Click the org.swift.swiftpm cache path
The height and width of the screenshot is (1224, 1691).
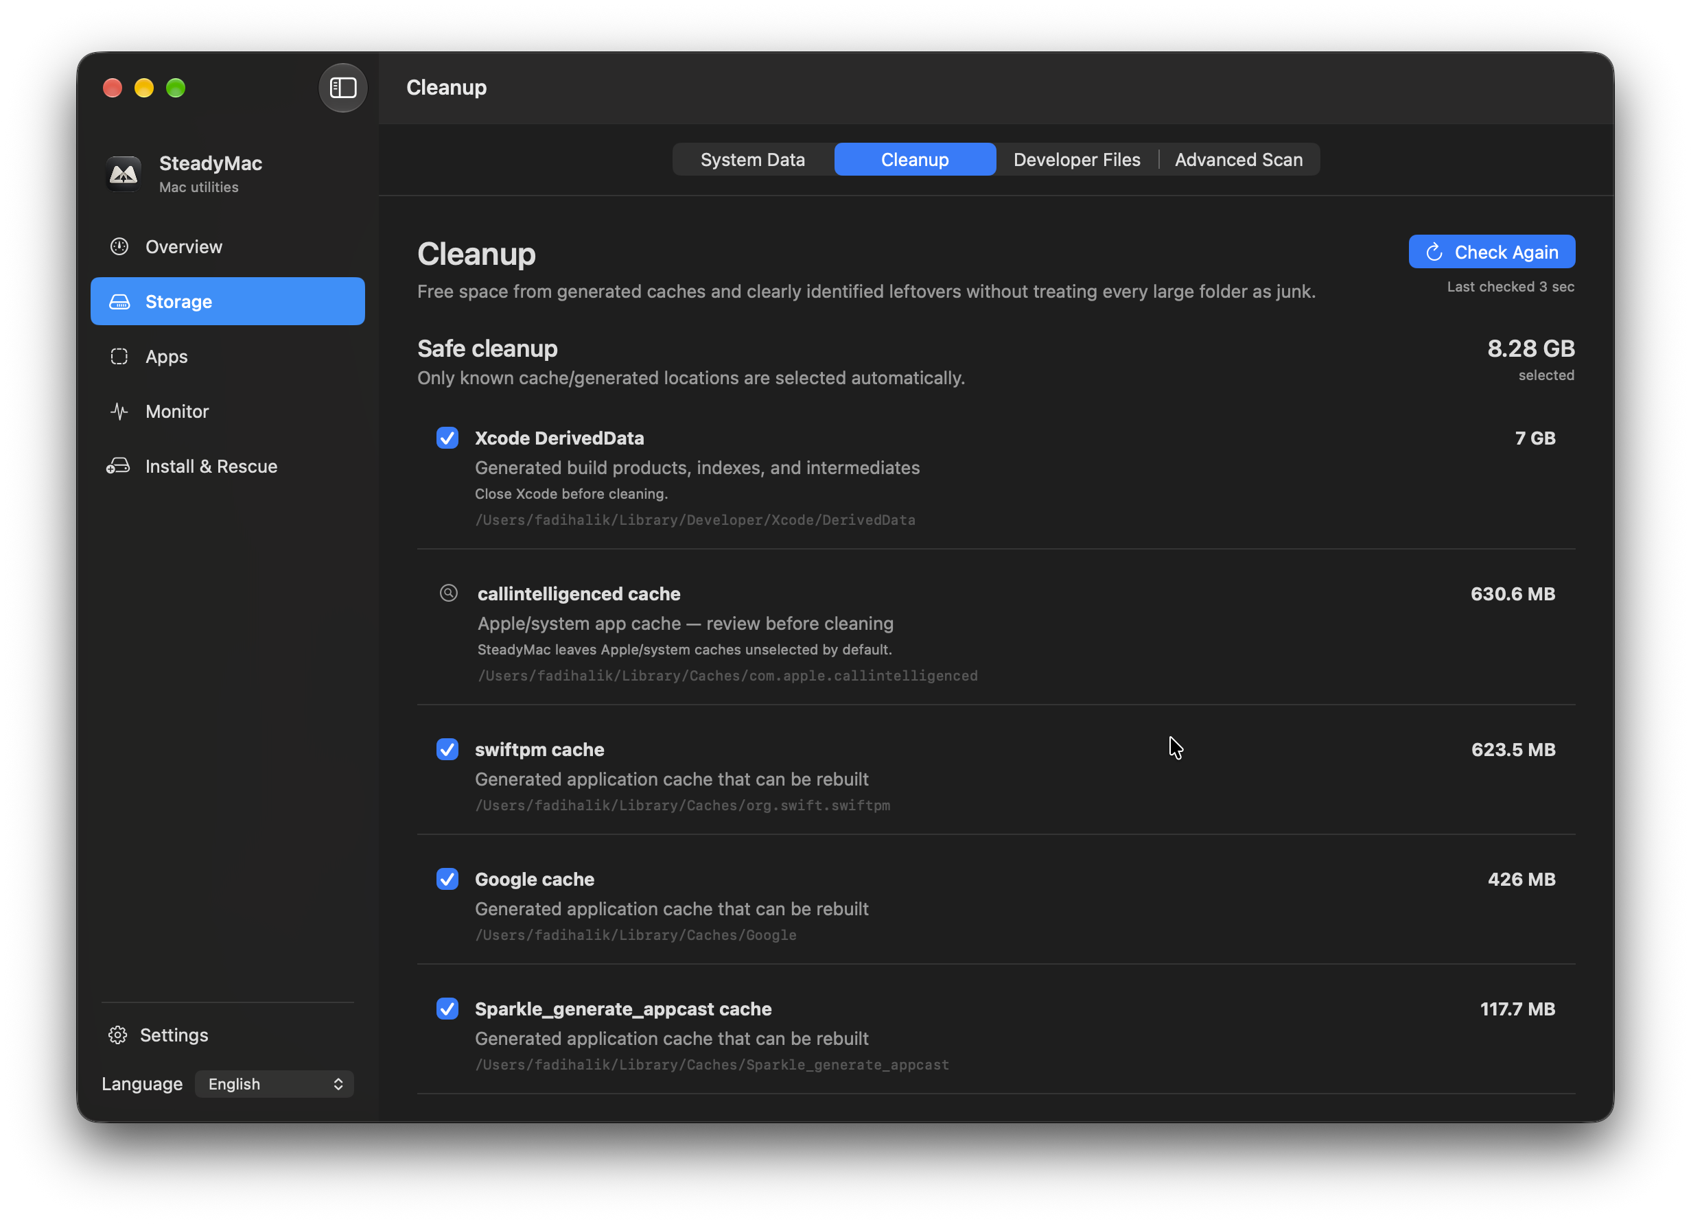pyautogui.click(x=682, y=805)
